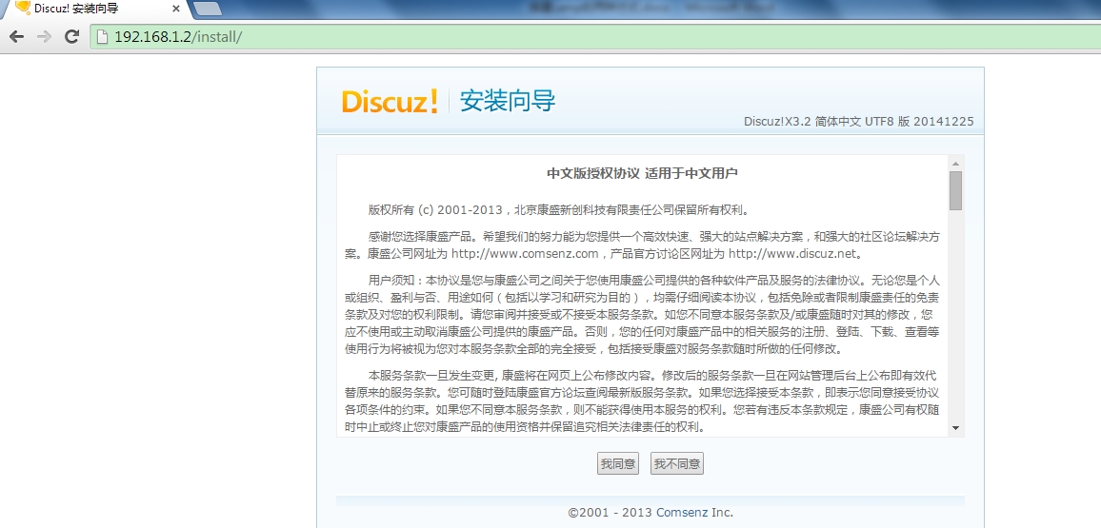Close the Discuz! 安装向导 tab
Screen dimensions: 1101x528
pos(175,10)
